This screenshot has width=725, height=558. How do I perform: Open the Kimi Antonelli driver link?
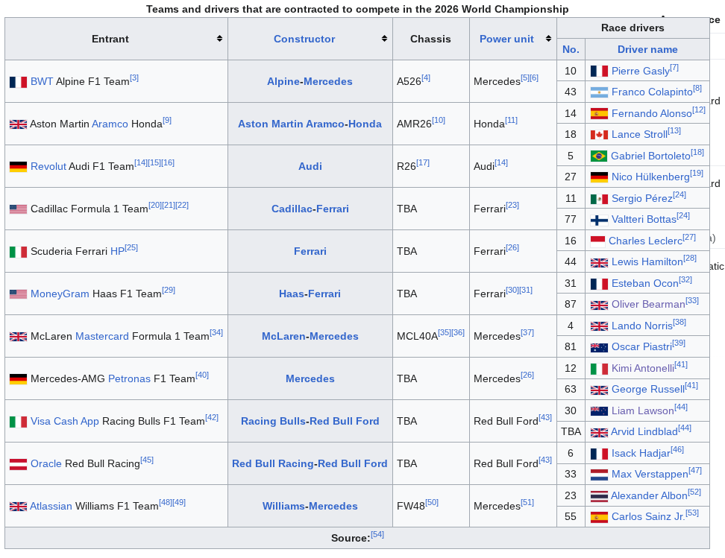tap(643, 369)
